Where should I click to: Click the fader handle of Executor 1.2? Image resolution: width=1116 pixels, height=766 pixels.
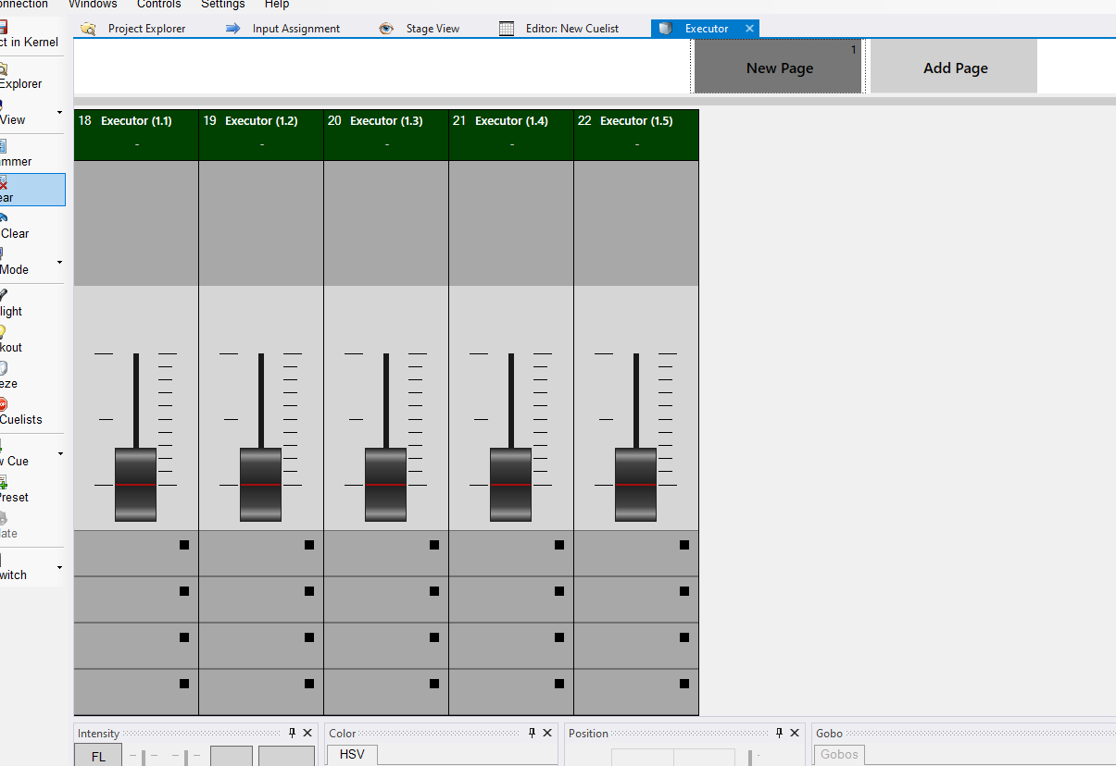coord(261,485)
